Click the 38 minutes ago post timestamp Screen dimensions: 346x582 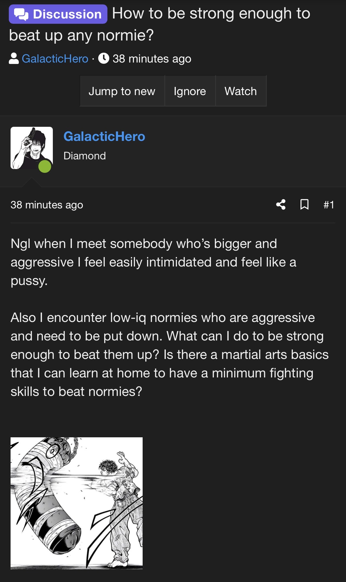[47, 205]
